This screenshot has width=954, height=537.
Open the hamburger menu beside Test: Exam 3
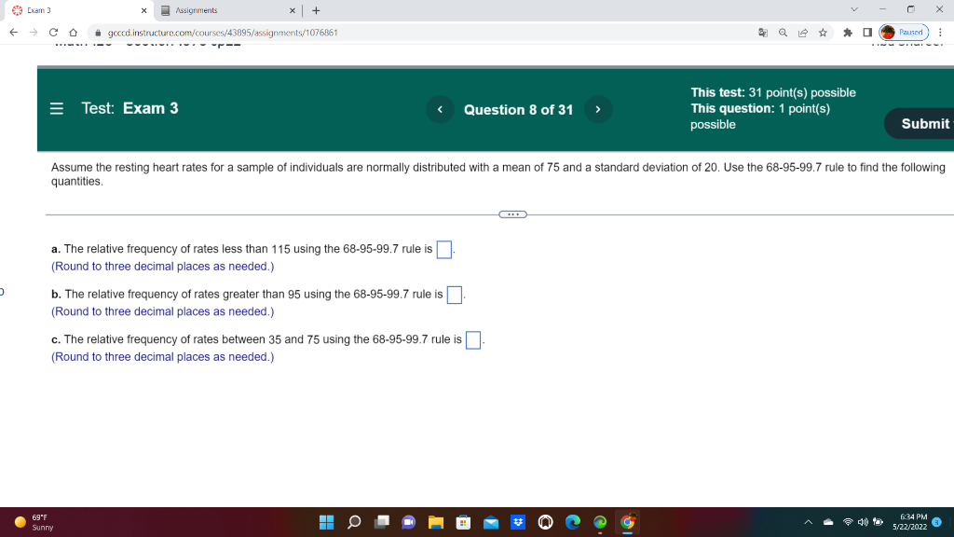point(56,108)
